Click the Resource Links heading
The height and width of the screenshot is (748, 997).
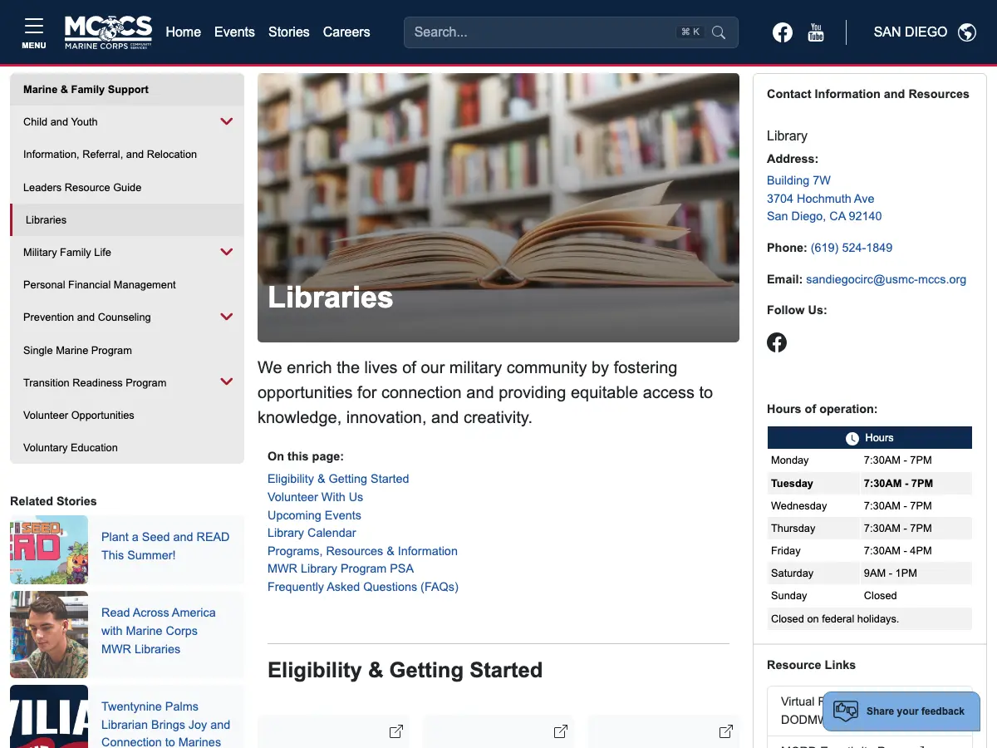tap(811, 665)
